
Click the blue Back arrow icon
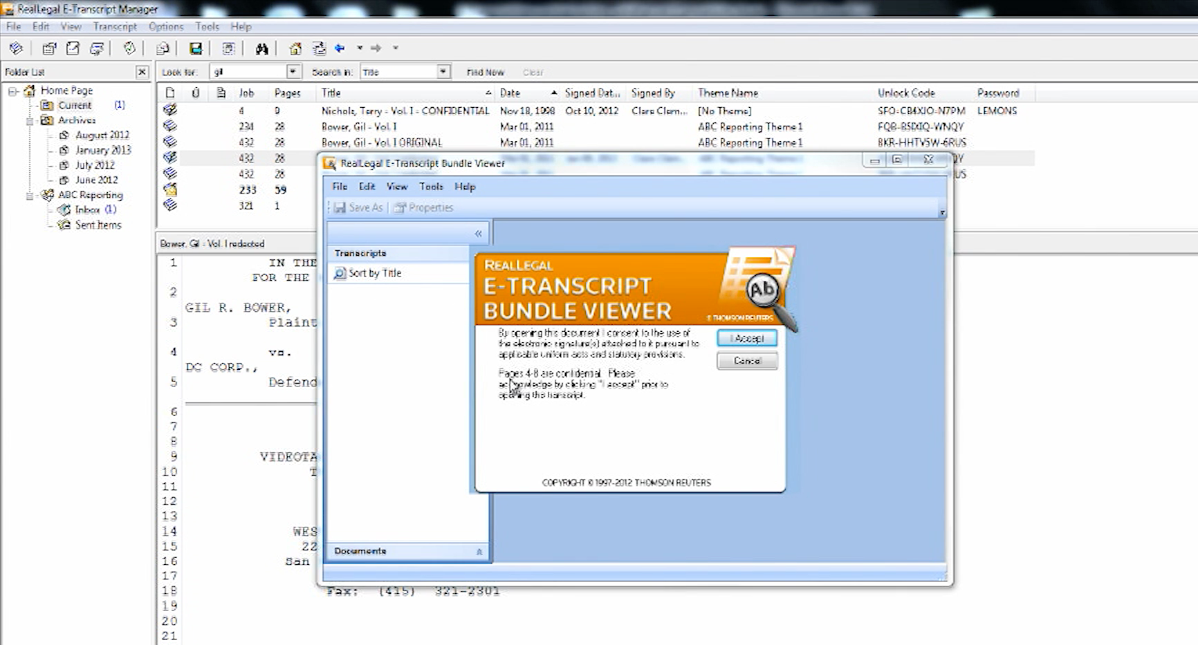tap(340, 48)
